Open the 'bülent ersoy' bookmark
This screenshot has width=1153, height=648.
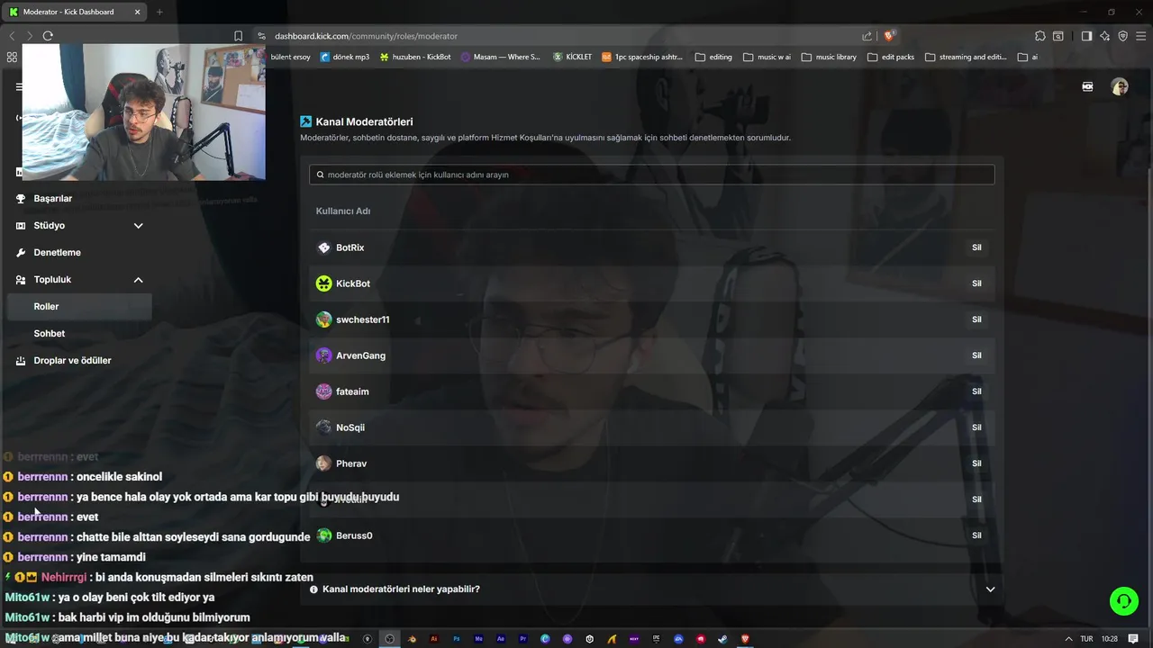[x=290, y=57]
